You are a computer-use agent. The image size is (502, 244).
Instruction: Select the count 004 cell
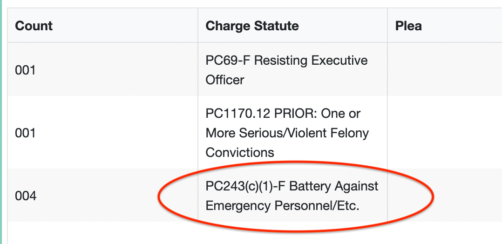(26, 196)
